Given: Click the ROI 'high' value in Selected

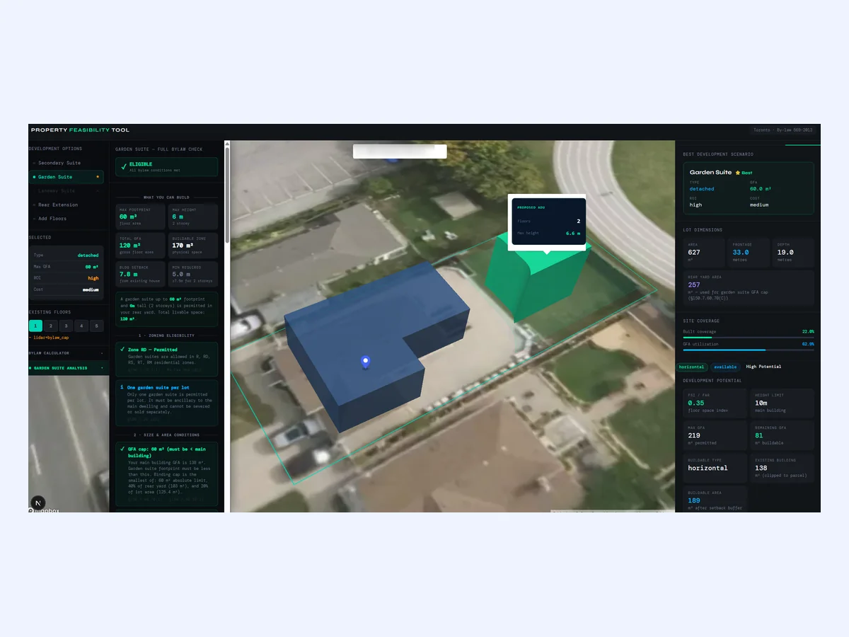Looking at the screenshot, I should [x=93, y=278].
